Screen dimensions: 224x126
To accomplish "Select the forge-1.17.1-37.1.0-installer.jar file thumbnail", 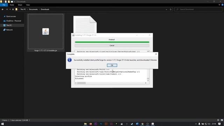I will tap(45, 31).
